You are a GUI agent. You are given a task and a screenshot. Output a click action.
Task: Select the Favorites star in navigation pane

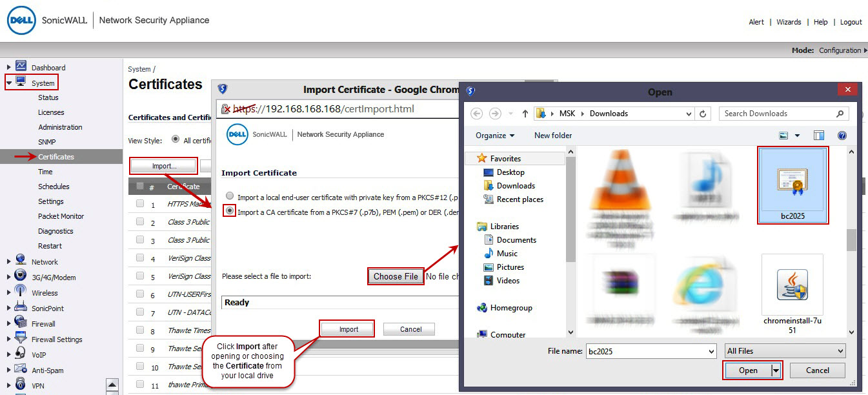(481, 158)
